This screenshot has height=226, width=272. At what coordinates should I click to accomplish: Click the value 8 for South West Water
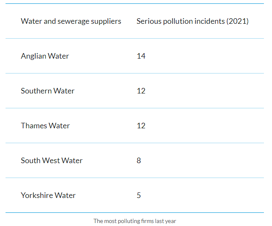coord(139,161)
